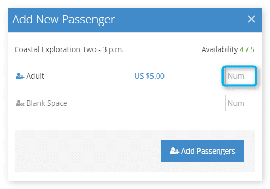Select the Blank Space label
The image size is (270, 189).
[46, 103]
